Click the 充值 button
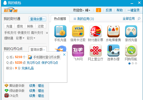143x100 pixels. 9,26
